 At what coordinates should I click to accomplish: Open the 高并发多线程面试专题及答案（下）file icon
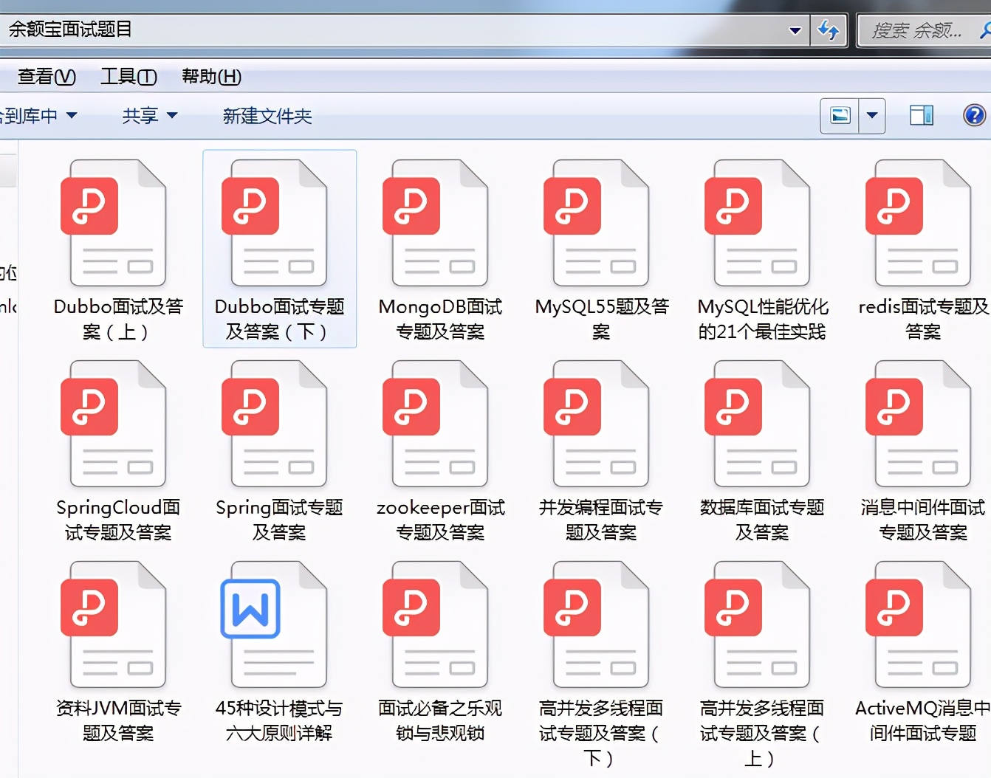tap(597, 624)
